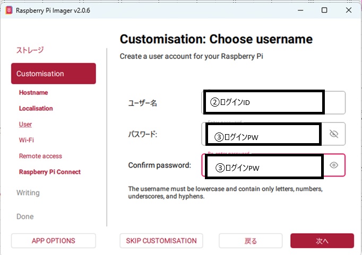Open Remote access sub-step
The height and width of the screenshot is (255, 362).
coord(40,156)
